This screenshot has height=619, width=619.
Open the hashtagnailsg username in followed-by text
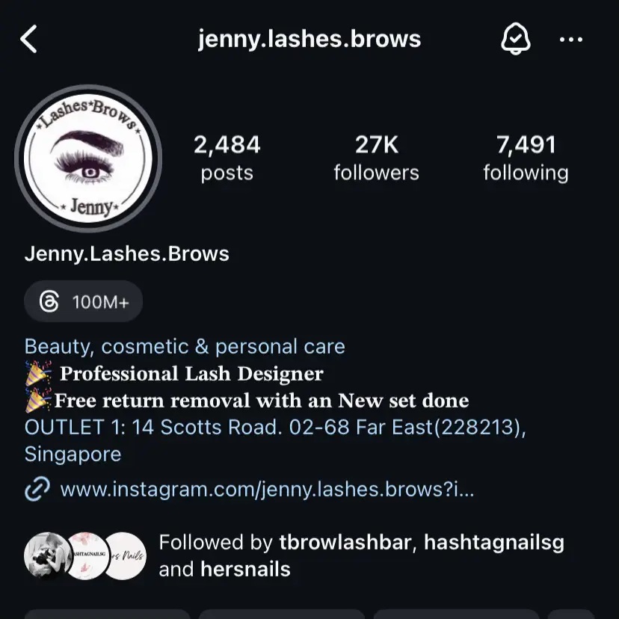(494, 543)
